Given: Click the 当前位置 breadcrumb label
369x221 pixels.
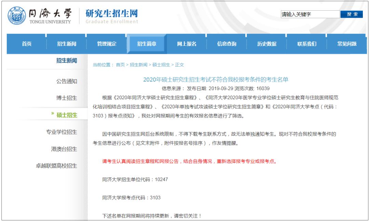Looking at the screenshot, I should [103, 65].
